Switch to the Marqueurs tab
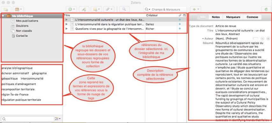 (x=233, y=17)
